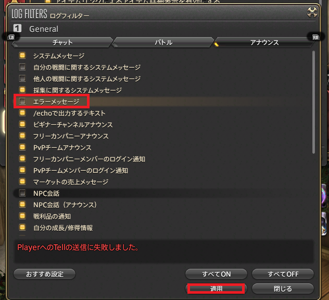This screenshot has height=300, width=329.
Task: Uncheck 戦利品の通知 checkbox
Action: pyautogui.click(x=22, y=216)
